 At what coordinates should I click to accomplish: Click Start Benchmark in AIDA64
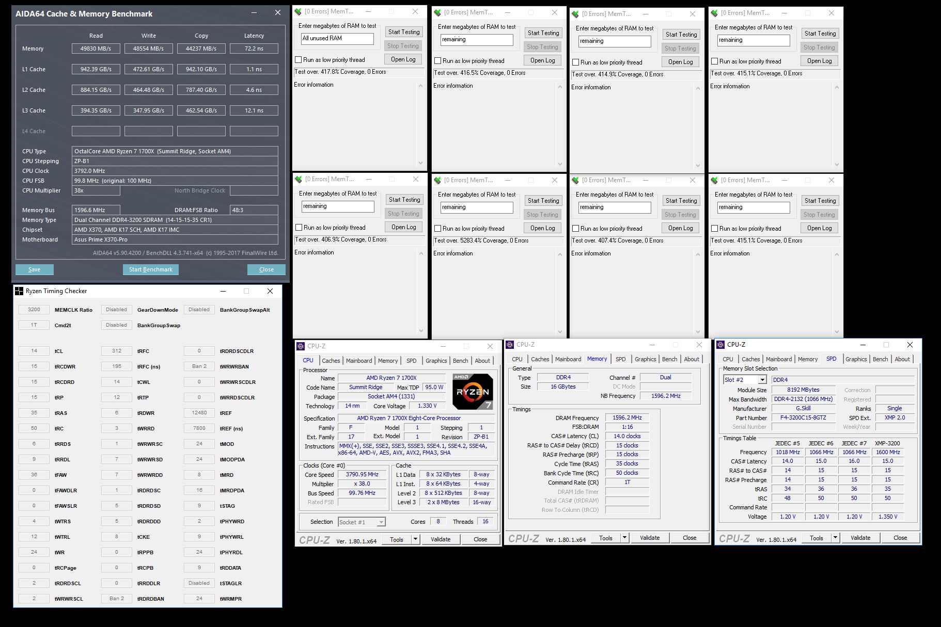coord(151,269)
